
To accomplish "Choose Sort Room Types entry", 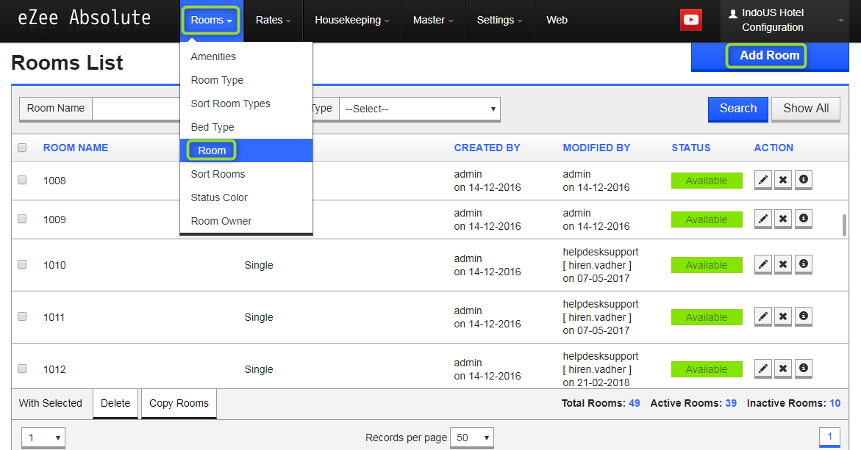I will point(246,104).
